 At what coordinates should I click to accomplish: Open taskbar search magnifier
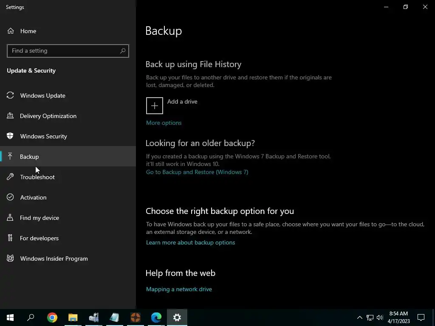coord(31,318)
